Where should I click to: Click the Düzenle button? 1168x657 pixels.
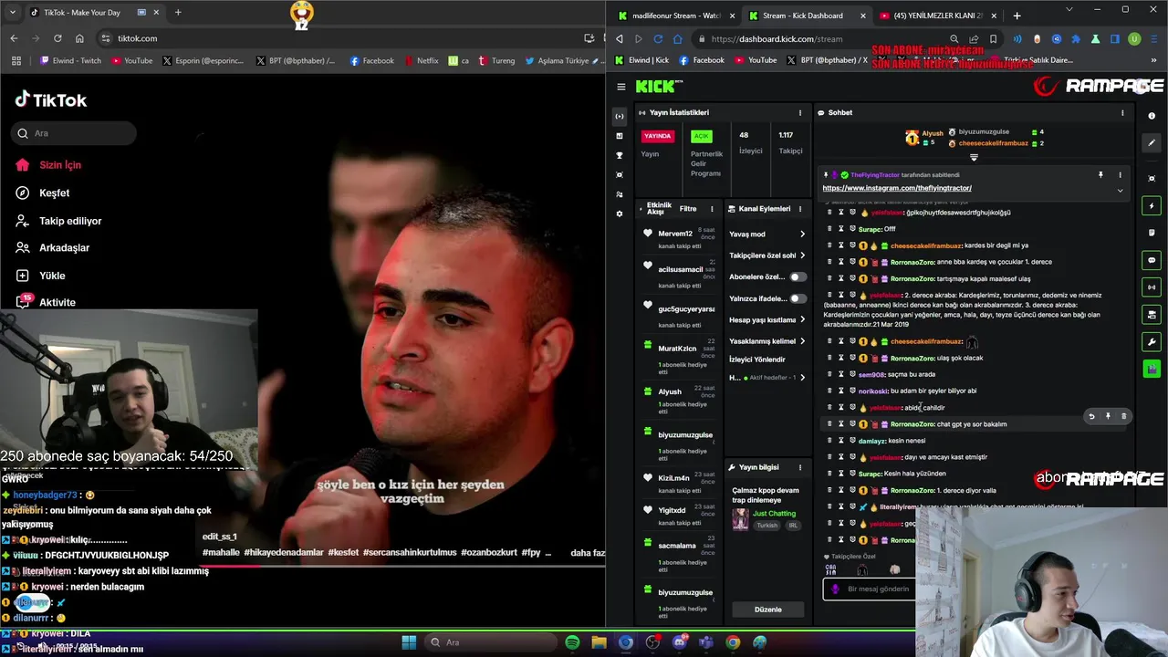(x=768, y=610)
